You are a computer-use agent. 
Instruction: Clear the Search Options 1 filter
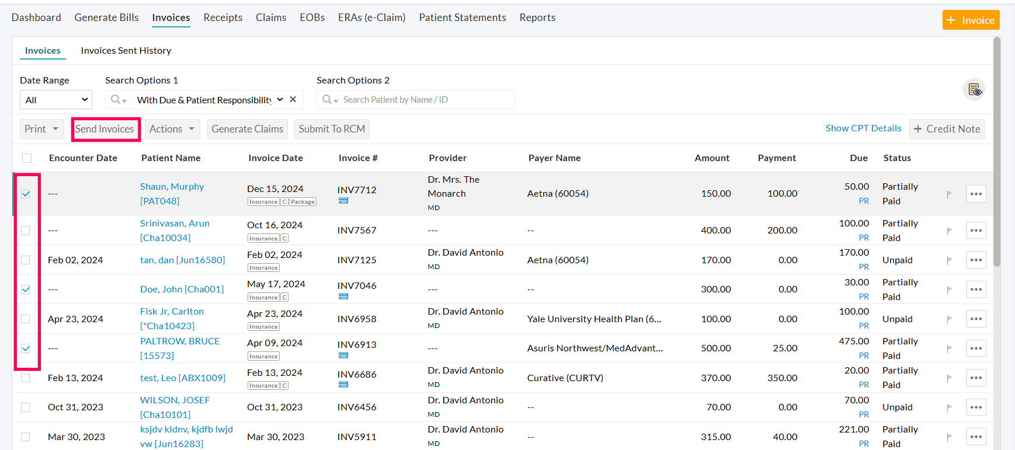pyautogui.click(x=293, y=99)
